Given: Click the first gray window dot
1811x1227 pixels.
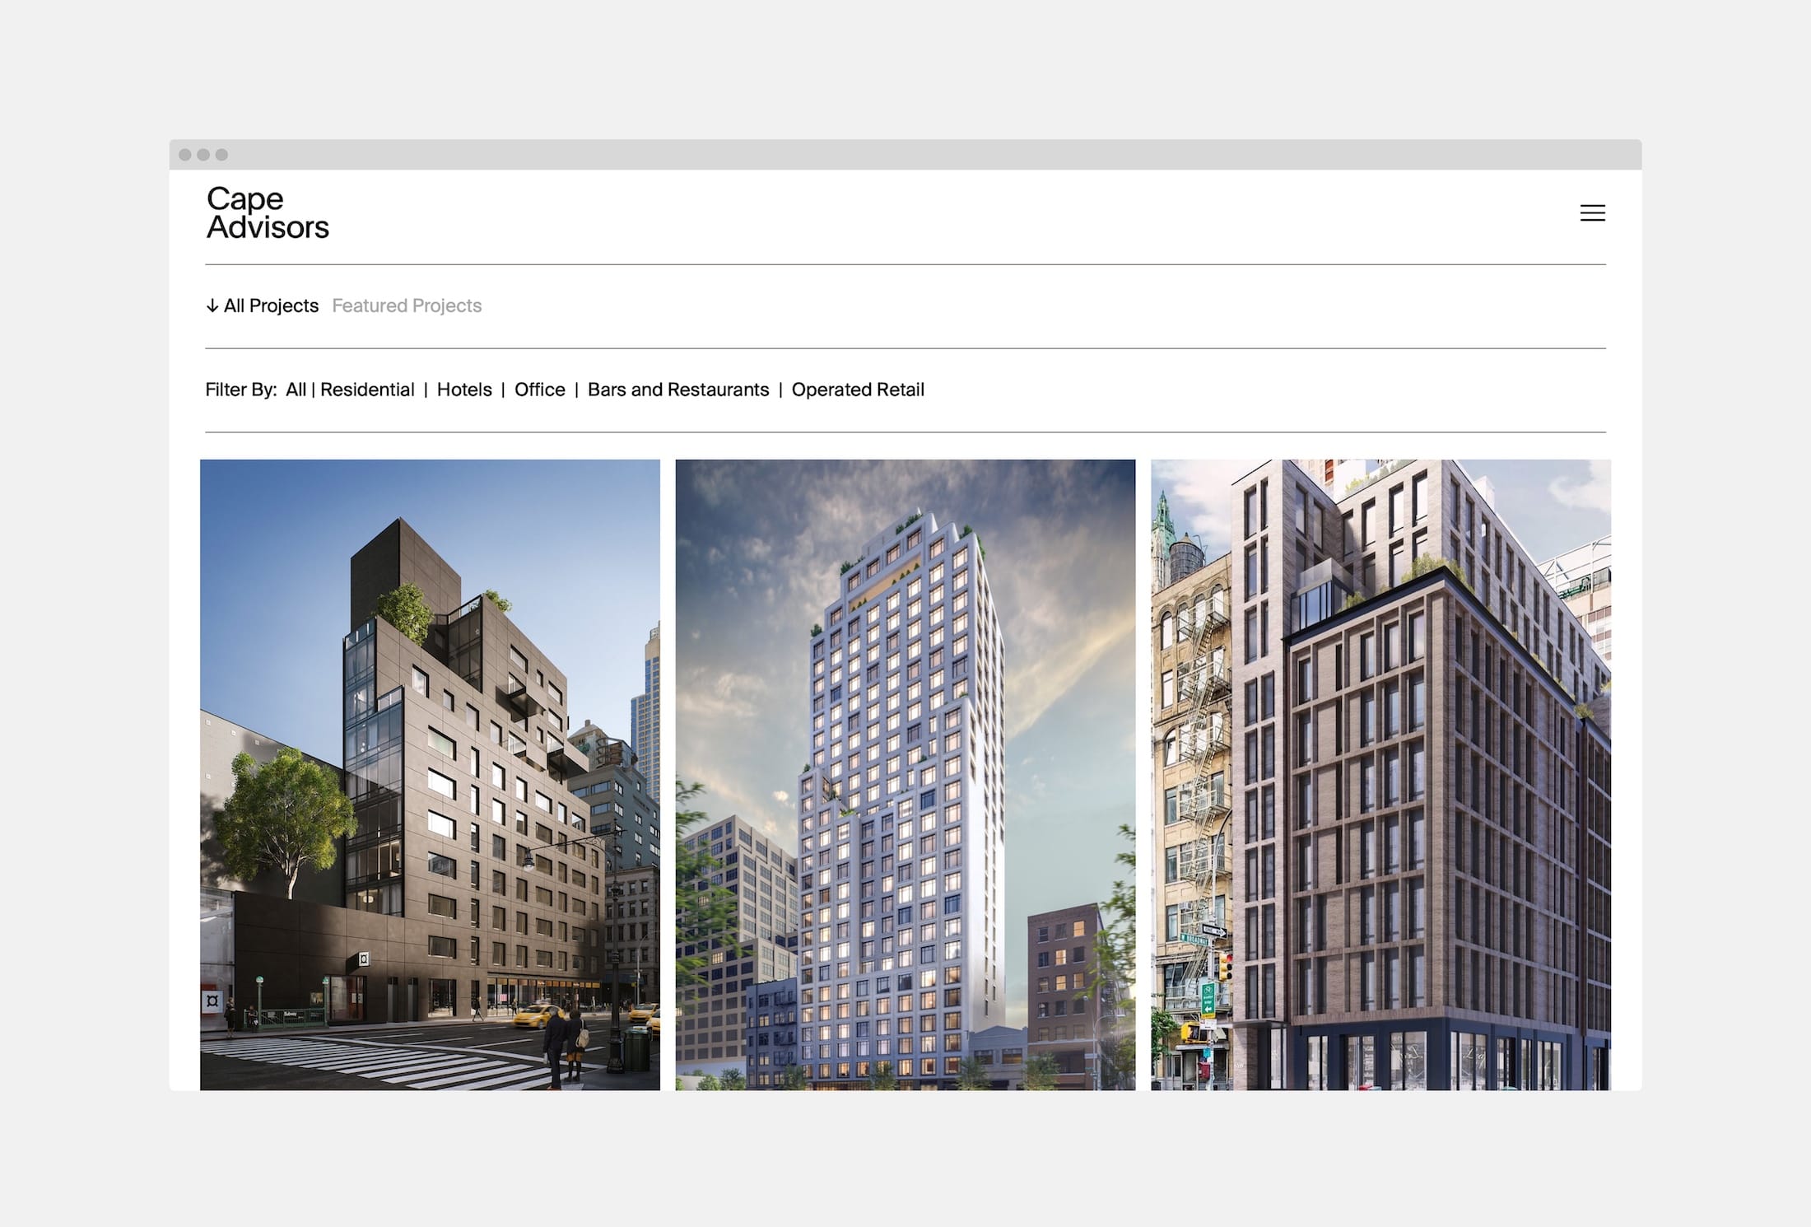Looking at the screenshot, I should click(185, 155).
